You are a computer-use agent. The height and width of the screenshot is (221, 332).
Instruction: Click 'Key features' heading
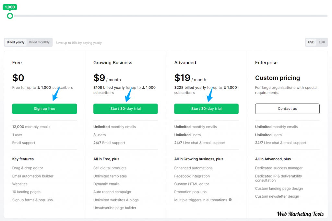pyautogui.click(x=23, y=159)
